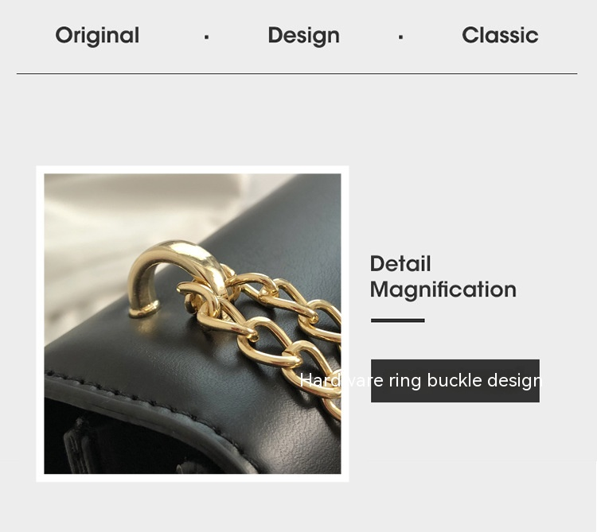The width and height of the screenshot is (597, 532).
Task: Click the dot separator between Design and Classic
Action: (x=400, y=37)
